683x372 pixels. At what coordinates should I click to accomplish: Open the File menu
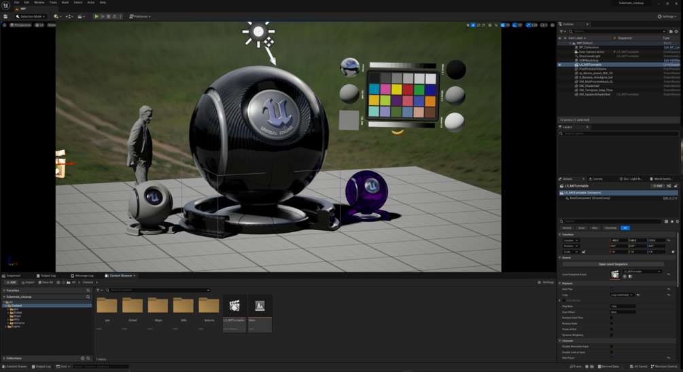pyautogui.click(x=16, y=3)
